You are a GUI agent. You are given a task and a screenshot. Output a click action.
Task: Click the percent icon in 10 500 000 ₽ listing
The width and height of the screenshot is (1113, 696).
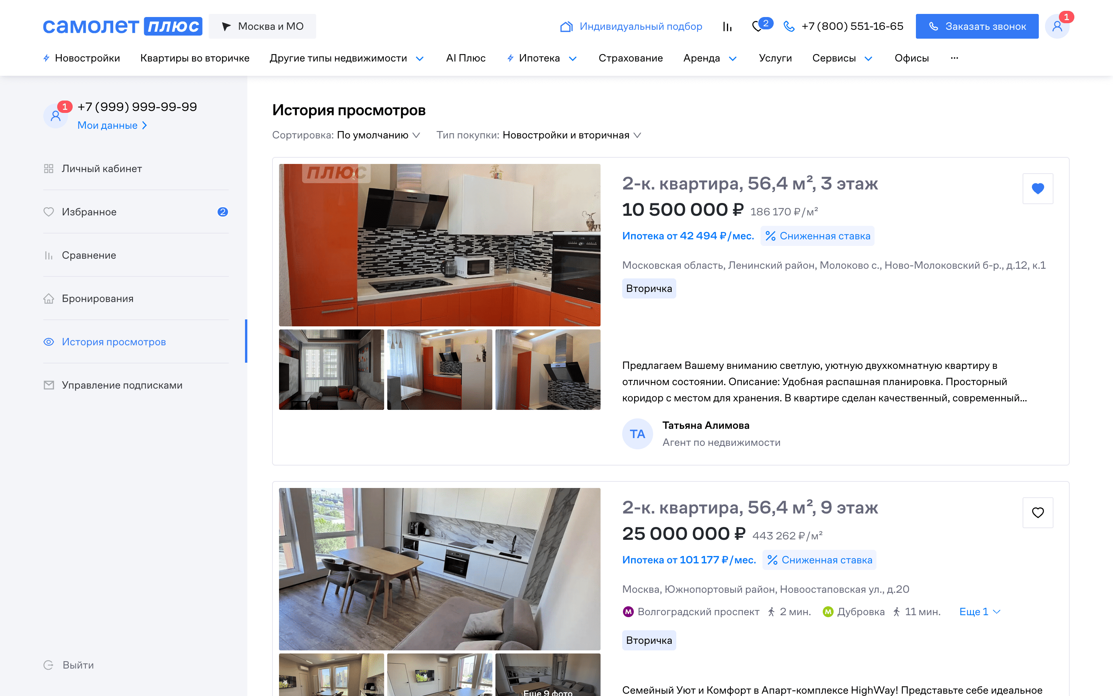(770, 236)
